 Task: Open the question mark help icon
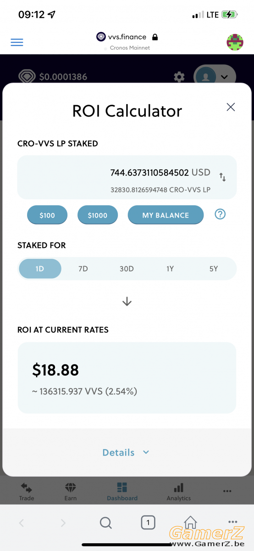[x=220, y=214]
